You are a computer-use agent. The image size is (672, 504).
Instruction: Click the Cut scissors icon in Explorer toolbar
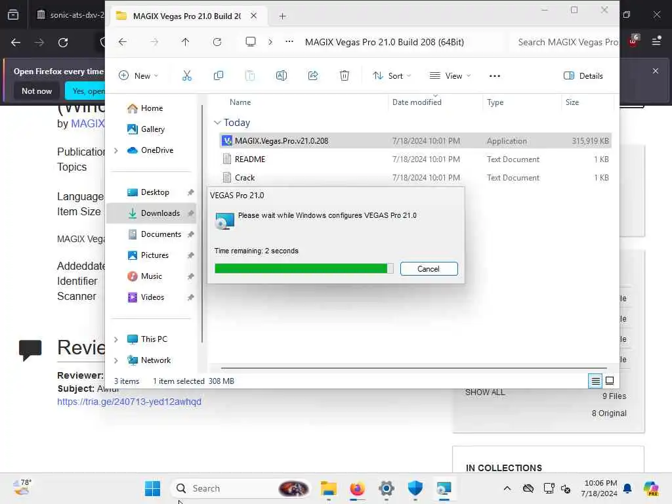187,76
